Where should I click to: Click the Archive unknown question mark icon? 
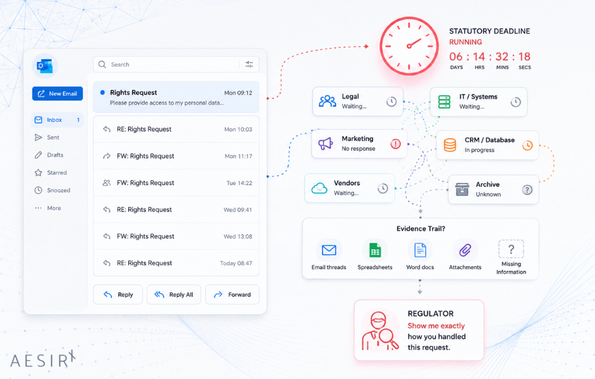(527, 189)
